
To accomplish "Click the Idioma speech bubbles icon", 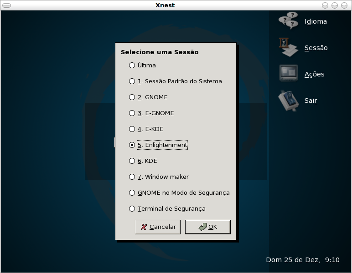I will pos(289,21).
